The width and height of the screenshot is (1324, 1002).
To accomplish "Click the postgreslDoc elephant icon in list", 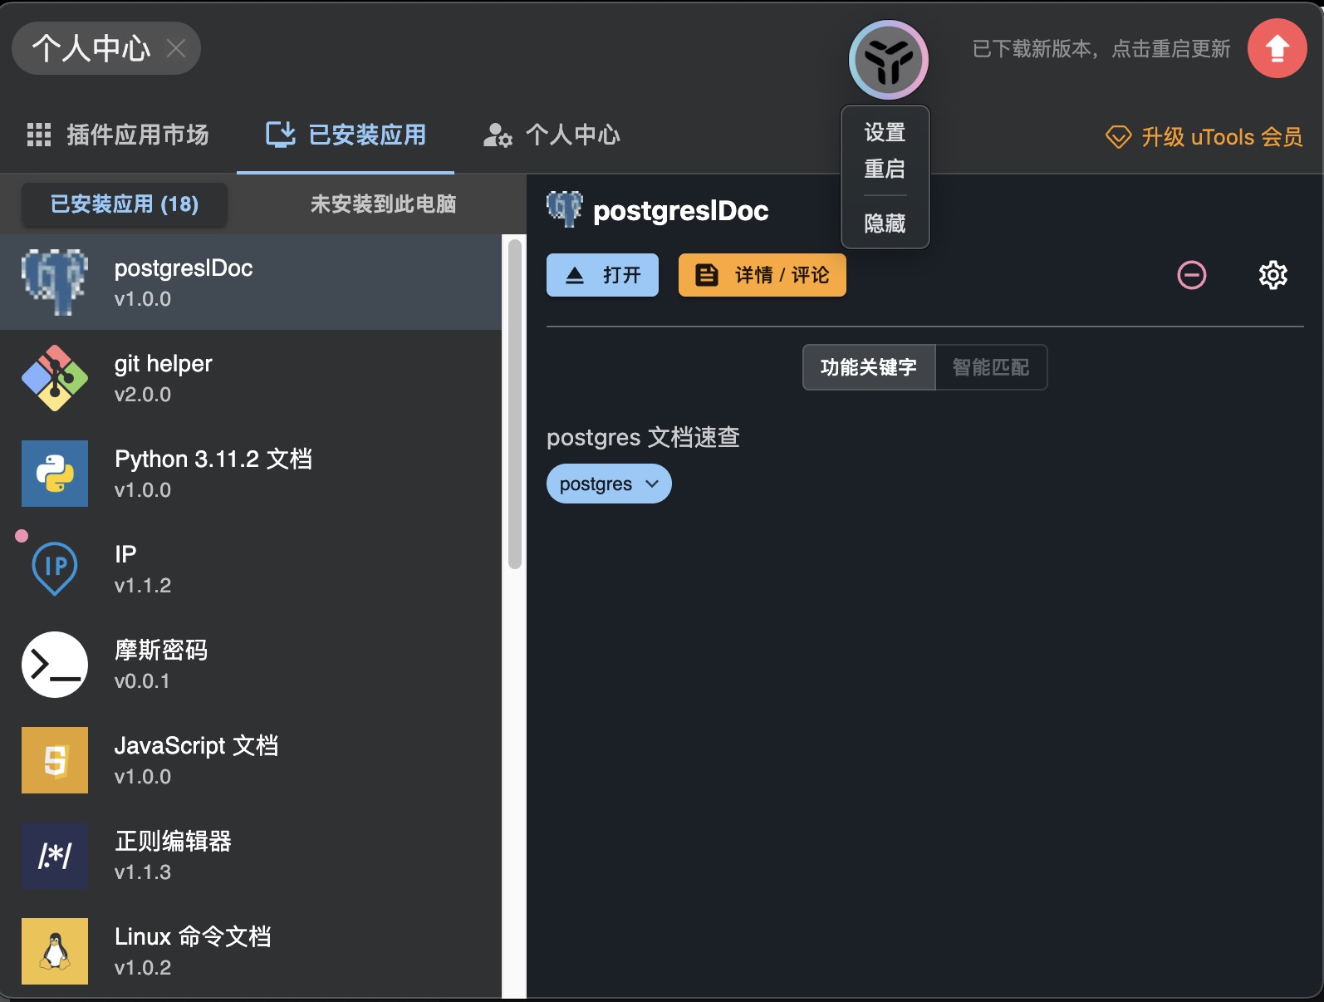I will (55, 282).
